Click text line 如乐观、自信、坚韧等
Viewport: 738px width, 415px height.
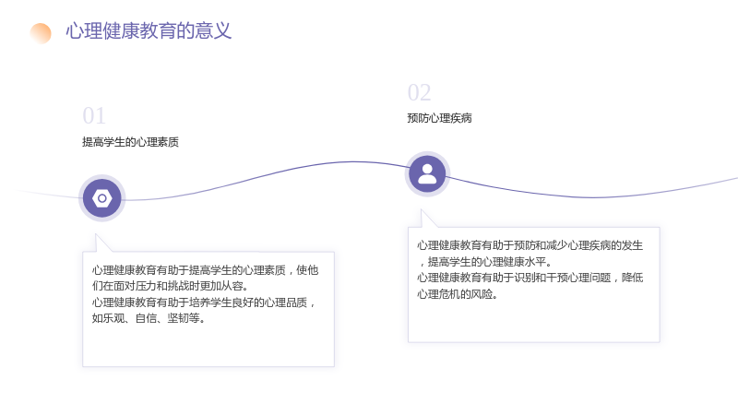point(149,318)
